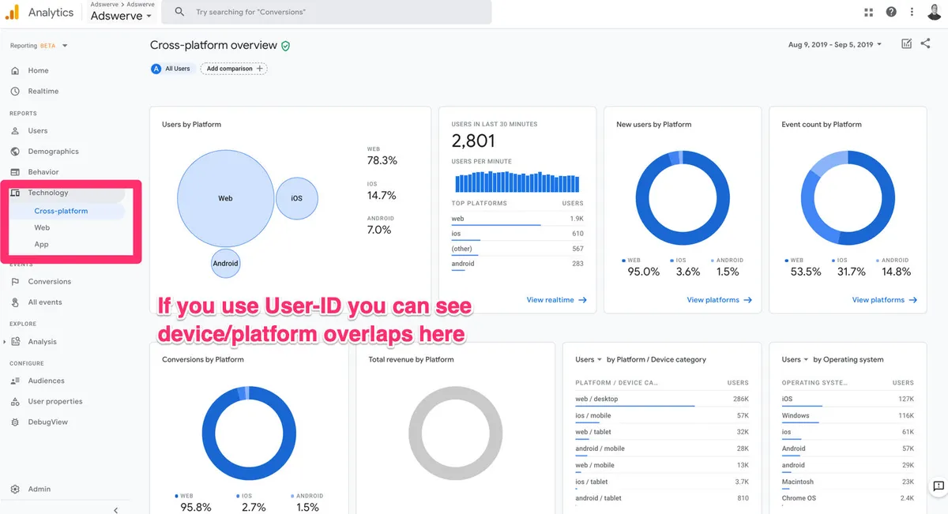The width and height of the screenshot is (948, 514).
Task: Go to the Conversions section
Action: [x=49, y=281]
